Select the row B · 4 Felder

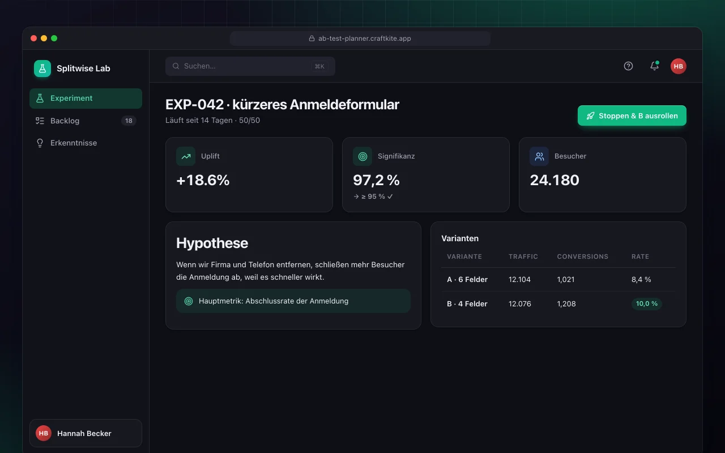(558, 304)
